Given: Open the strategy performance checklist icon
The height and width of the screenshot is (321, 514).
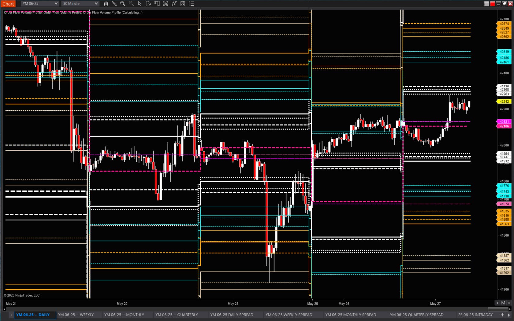Looking at the screenshot, I should pos(183,4).
